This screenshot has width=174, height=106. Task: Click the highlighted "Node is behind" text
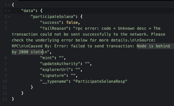coord(153,46)
